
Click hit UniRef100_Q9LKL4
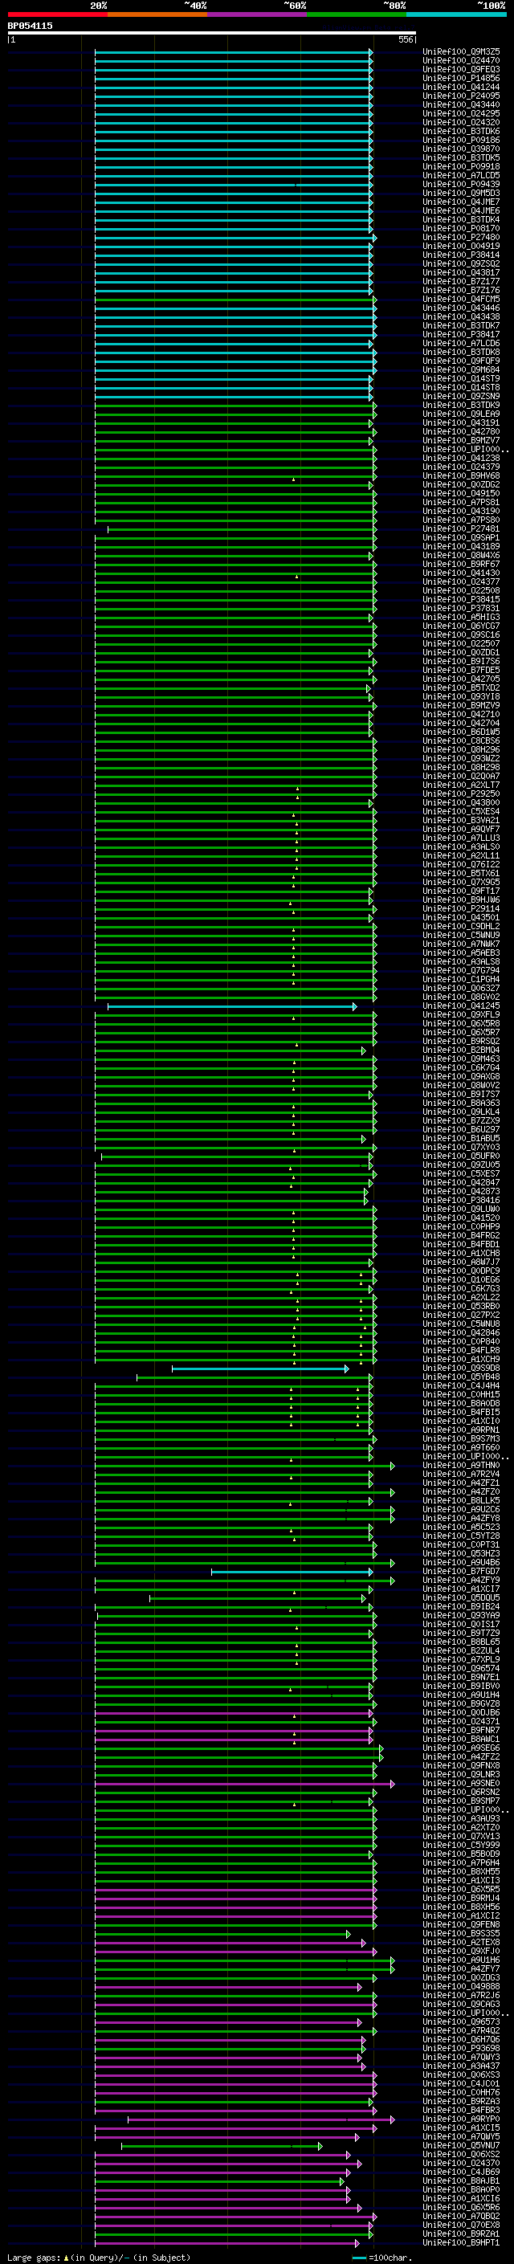point(461,1112)
